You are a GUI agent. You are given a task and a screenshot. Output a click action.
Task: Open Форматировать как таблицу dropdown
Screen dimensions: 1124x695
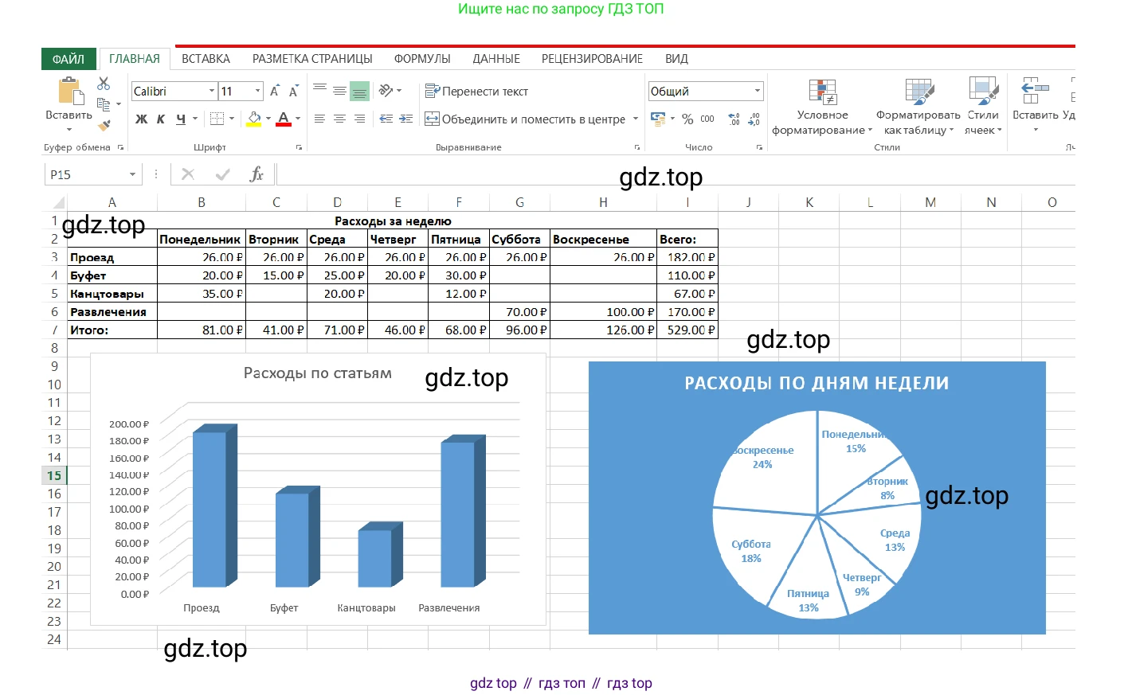point(918,107)
